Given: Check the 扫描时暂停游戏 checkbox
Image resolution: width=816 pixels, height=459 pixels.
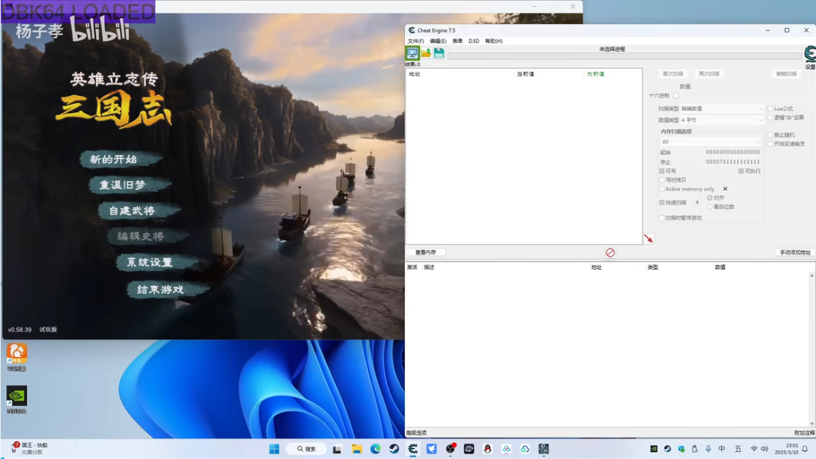Looking at the screenshot, I should coord(662,218).
